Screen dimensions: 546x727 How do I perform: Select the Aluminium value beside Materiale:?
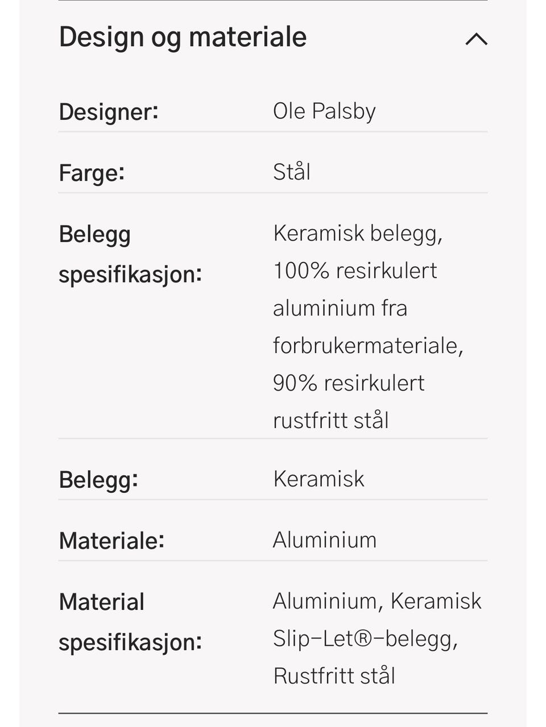tap(325, 540)
